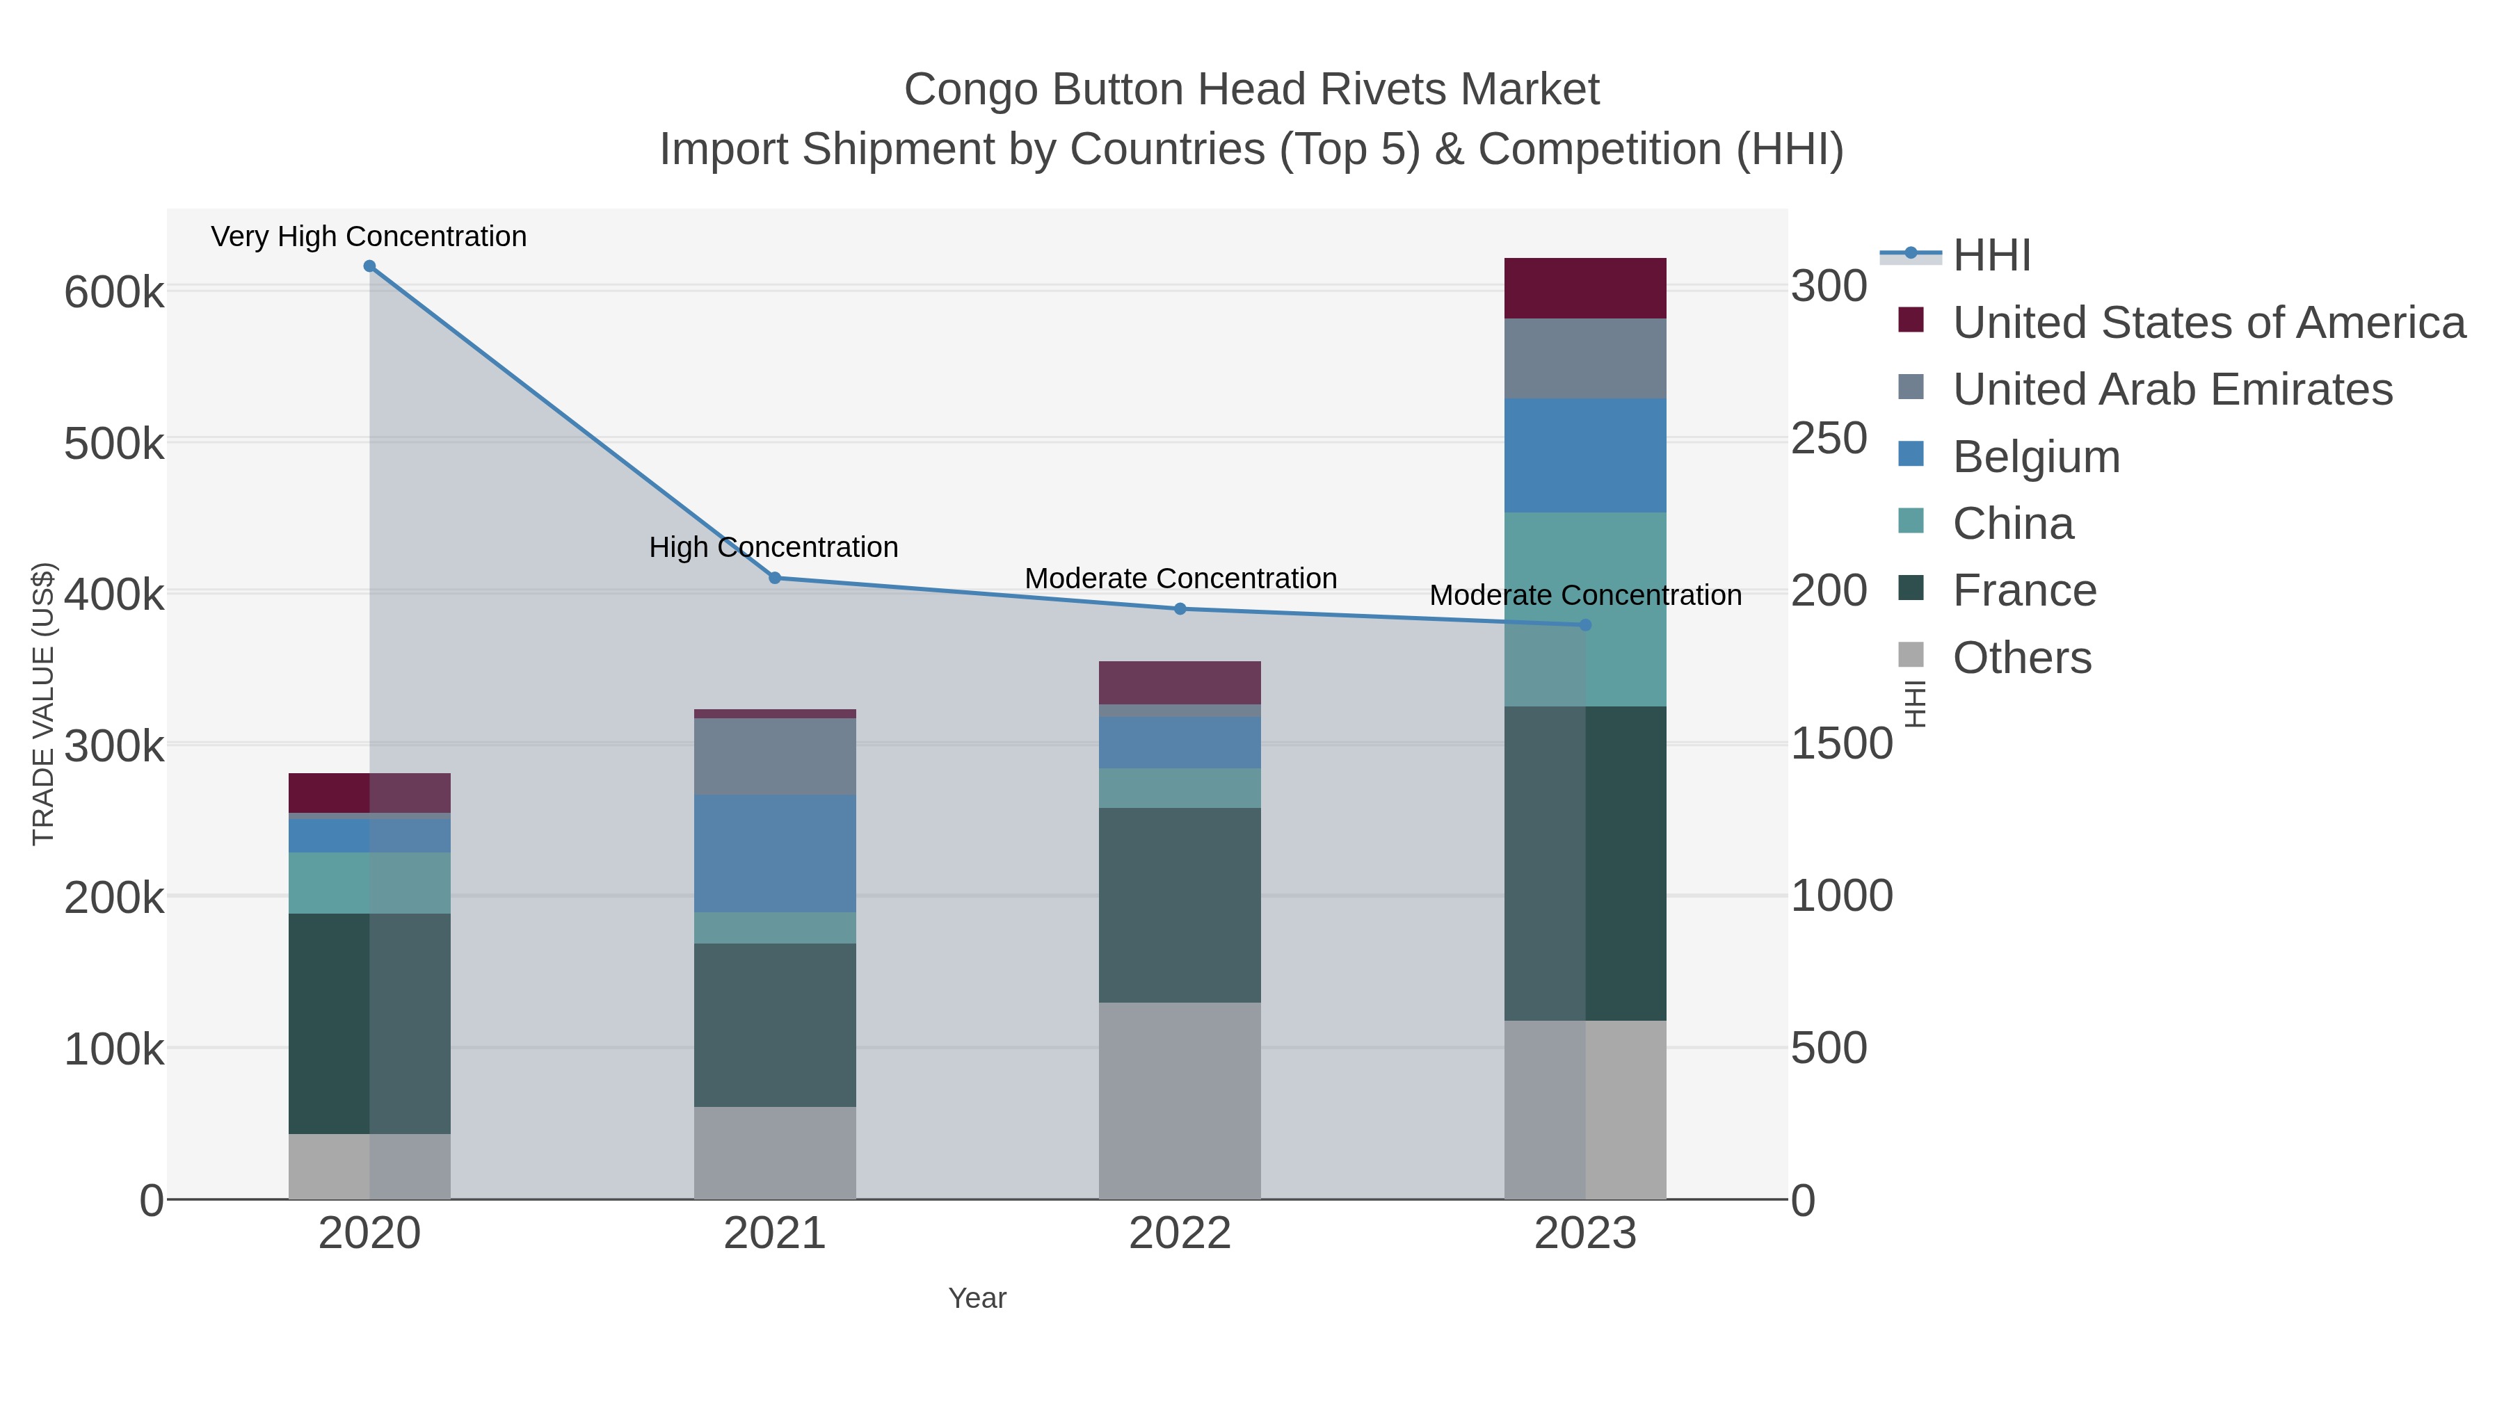Viewport: 2504px width, 1408px height.
Task: Toggle the HHI legend entry
Action: 1956,256
